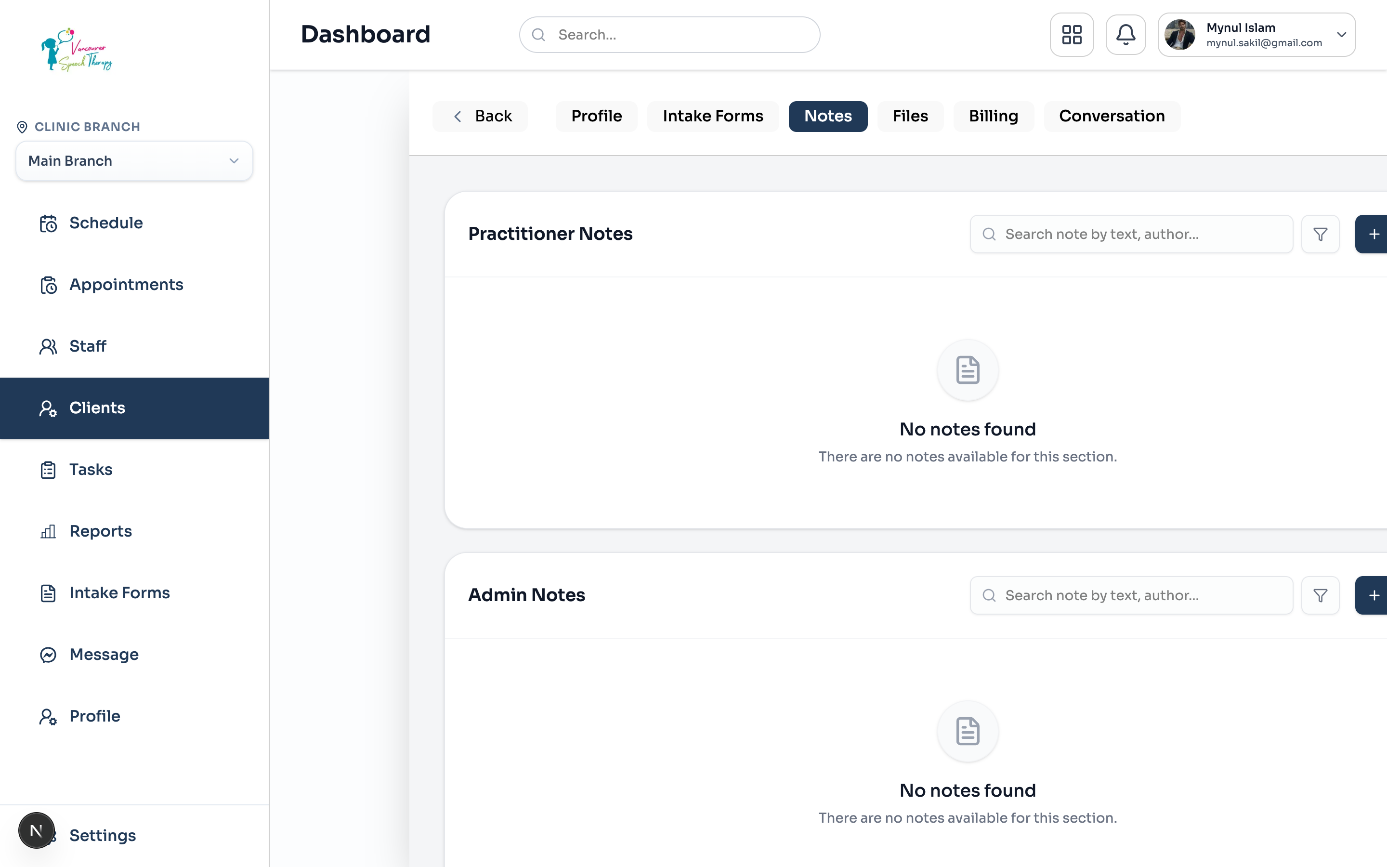This screenshot has width=1387, height=867.
Task: Open the apps grid icon
Action: point(1071,34)
